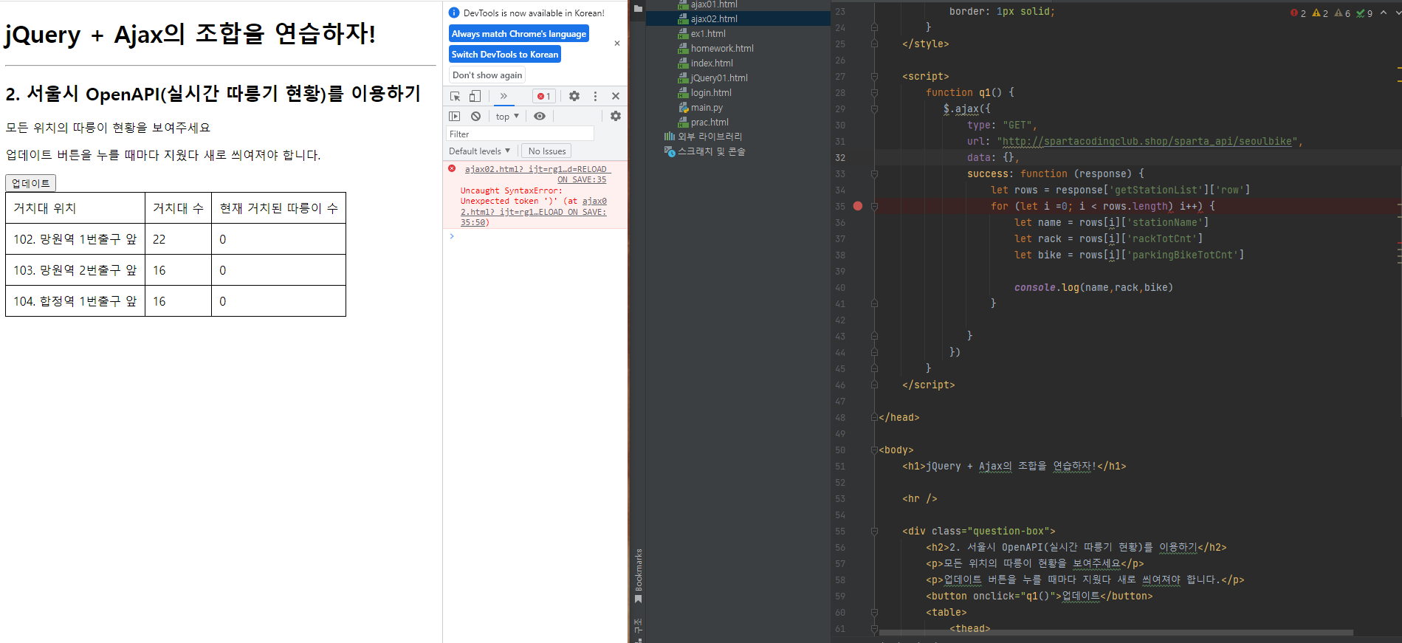Fold the success function at line 33
1402x643 pixels.
[x=874, y=174]
